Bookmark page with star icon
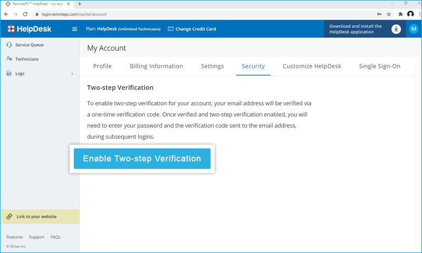 (389, 14)
